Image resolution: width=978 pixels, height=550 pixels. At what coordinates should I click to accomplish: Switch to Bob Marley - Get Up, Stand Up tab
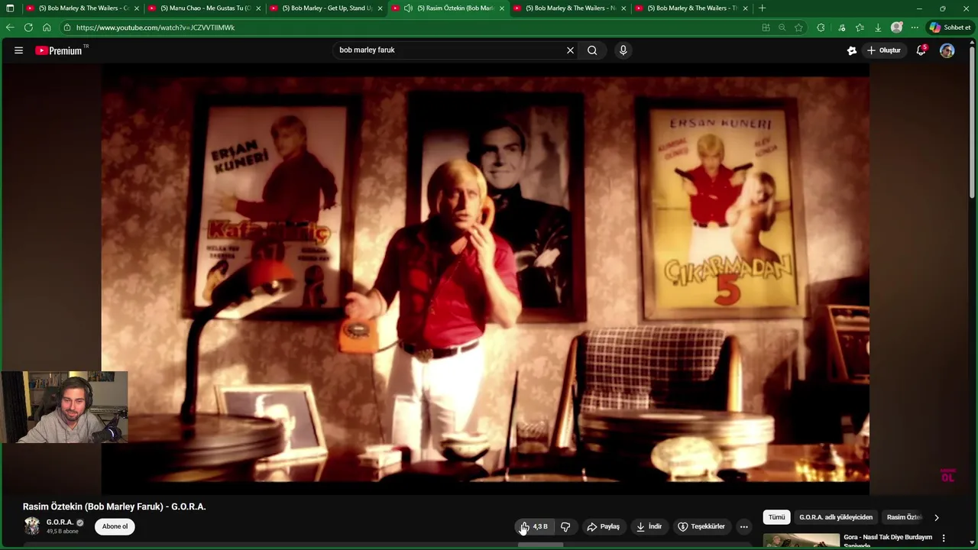coord(326,8)
